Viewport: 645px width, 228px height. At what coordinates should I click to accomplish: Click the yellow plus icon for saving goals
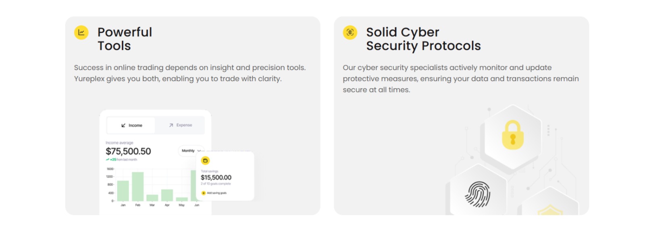(204, 193)
